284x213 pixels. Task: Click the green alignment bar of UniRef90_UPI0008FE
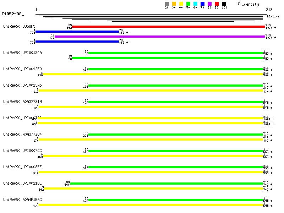(x=175, y=167)
